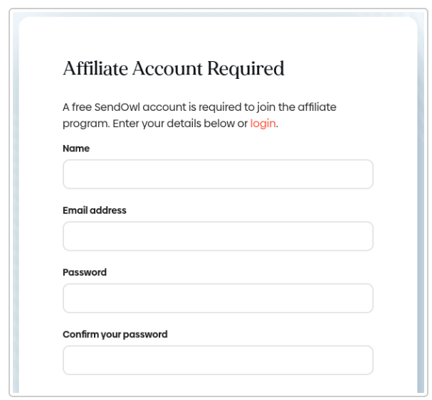Focus the Confirm your password field
The height and width of the screenshot is (400, 432).
pos(218,360)
